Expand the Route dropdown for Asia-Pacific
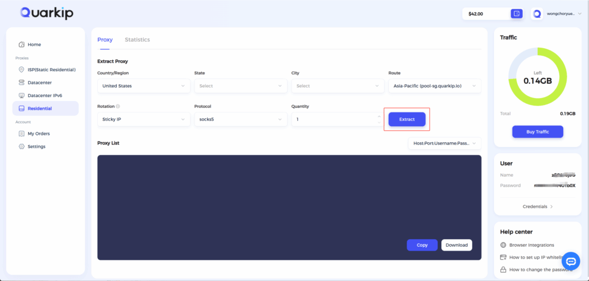This screenshot has height=281, width=589. 434,86
